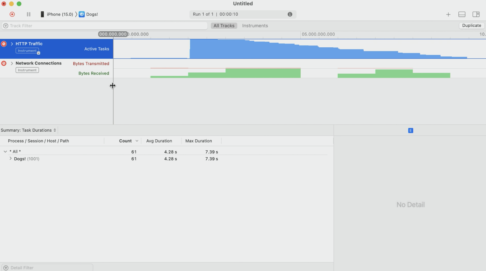Focus the Detail Filter field

click(x=47, y=268)
